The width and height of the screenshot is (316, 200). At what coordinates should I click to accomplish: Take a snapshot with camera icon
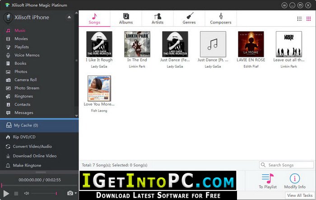coord(70,193)
